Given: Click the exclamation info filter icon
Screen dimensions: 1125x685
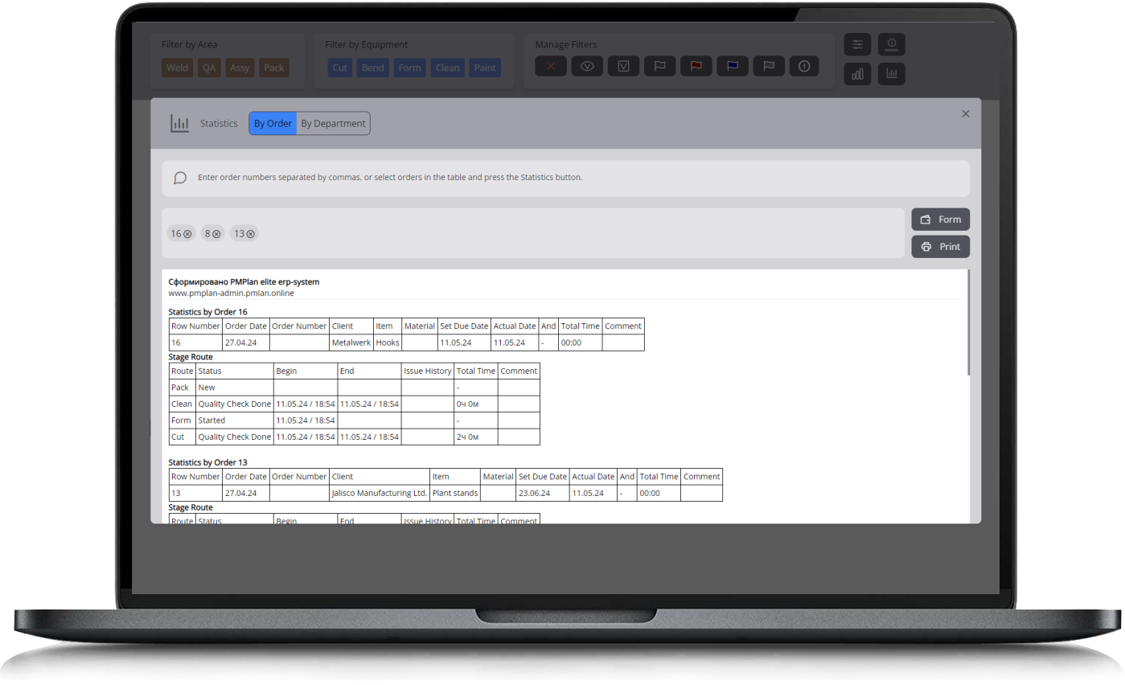Looking at the screenshot, I should pyautogui.click(x=804, y=66).
